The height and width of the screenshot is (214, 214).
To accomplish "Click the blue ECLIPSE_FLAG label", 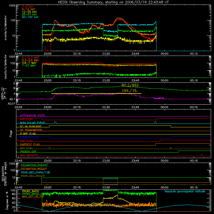I will 29,137.
